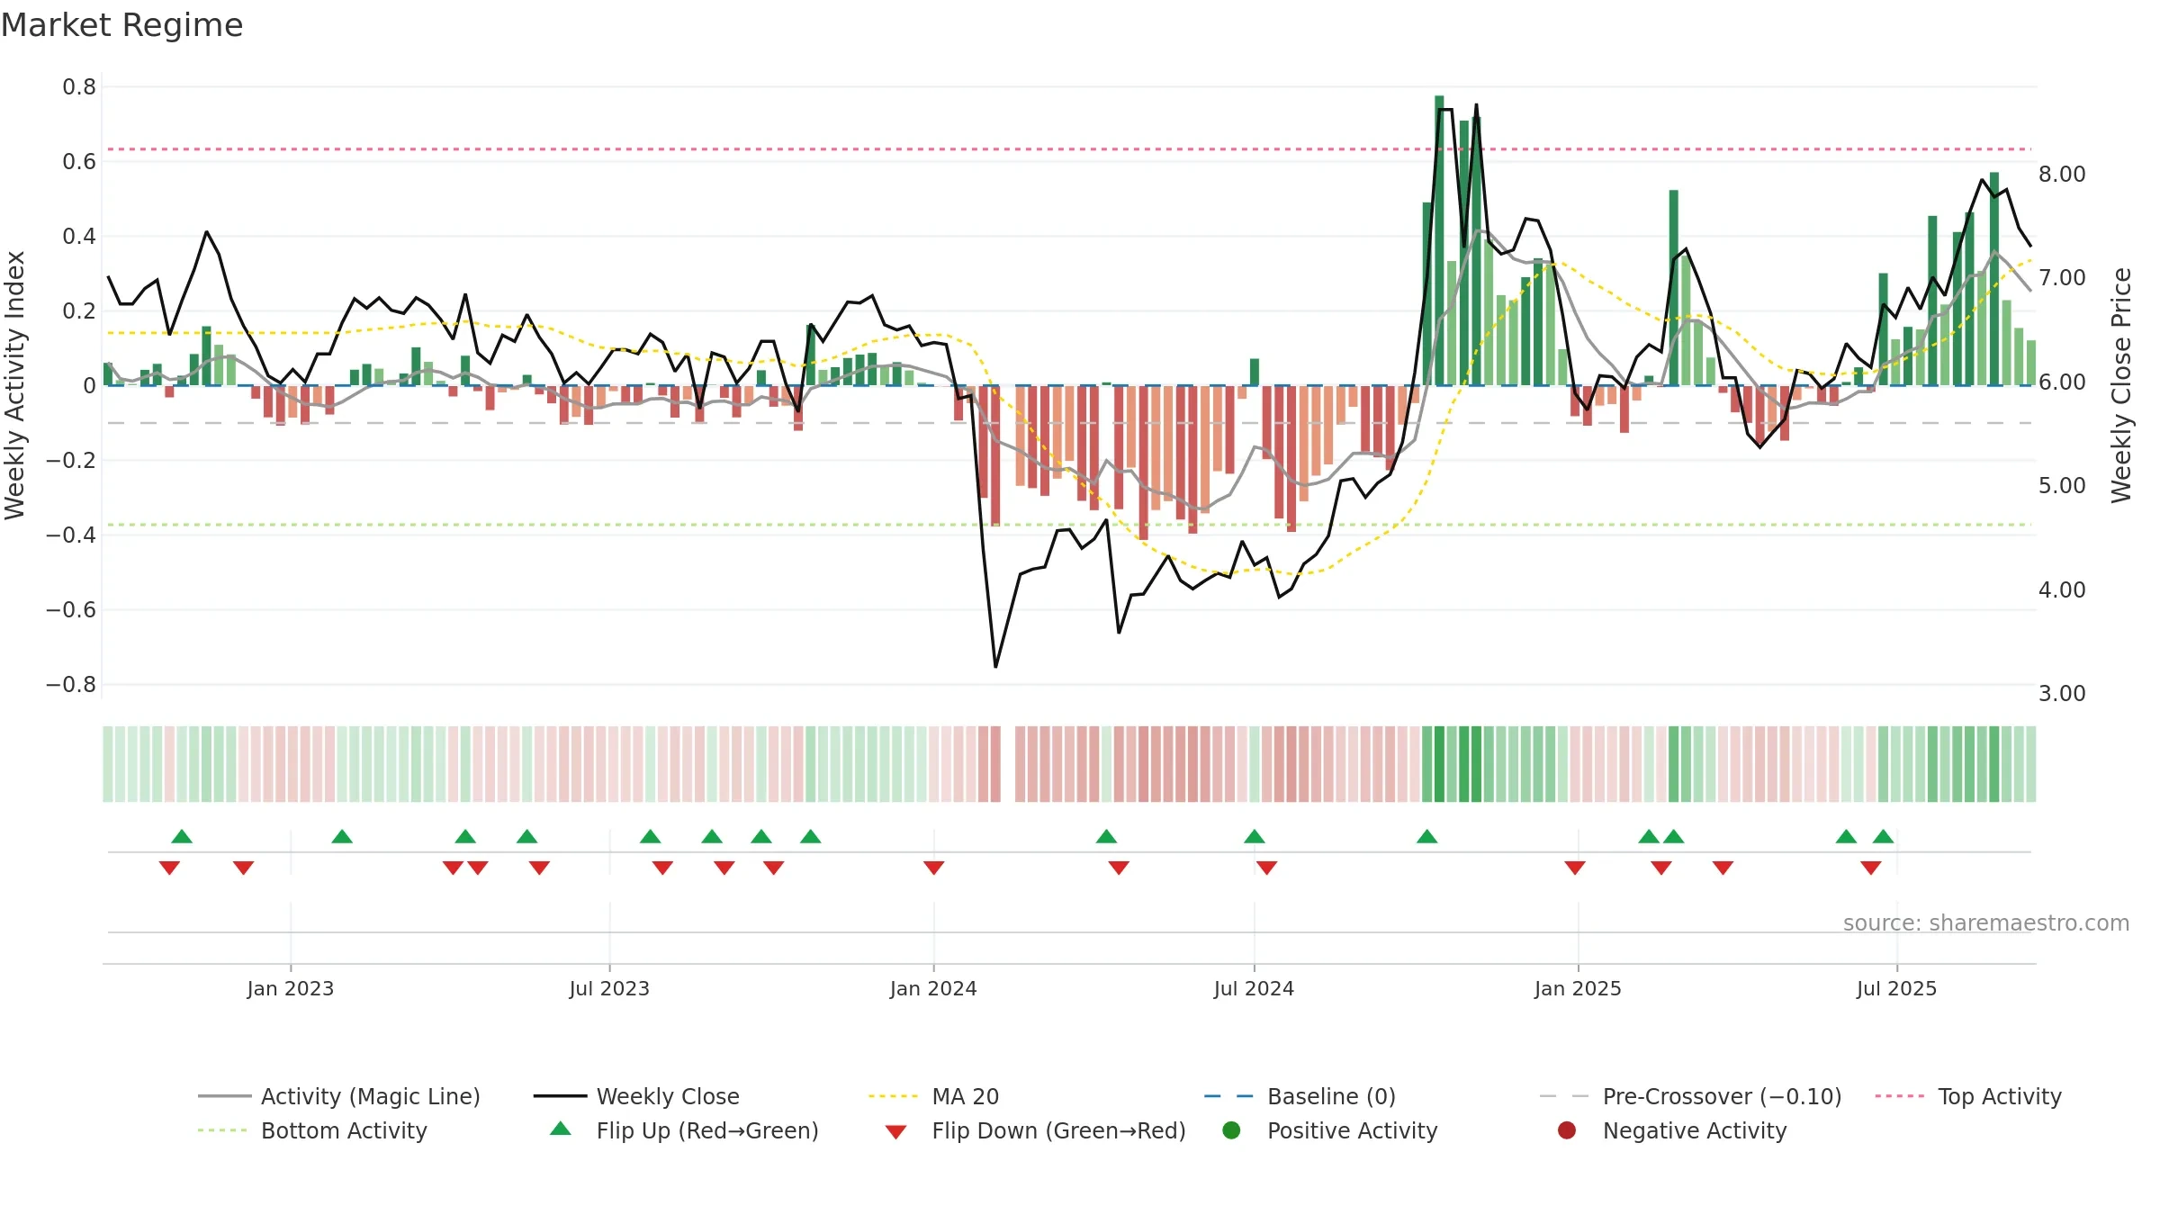The image size is (2160, 1215).
Task: Toggle the Activity (Magic Line) legend entry
Action: tap(339, 1096)
